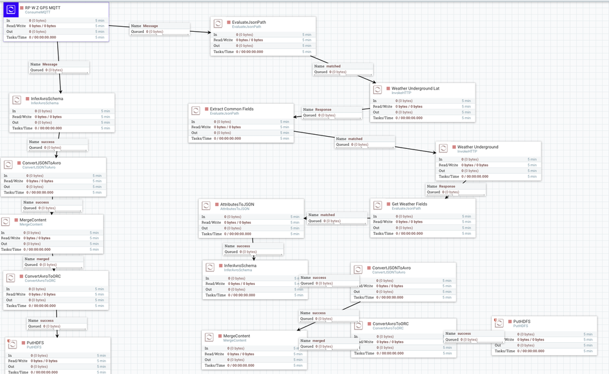609x374 pixels.
Task: Click stopped status square beside Weather Underground Lat
Action: (x=388, y=88)
